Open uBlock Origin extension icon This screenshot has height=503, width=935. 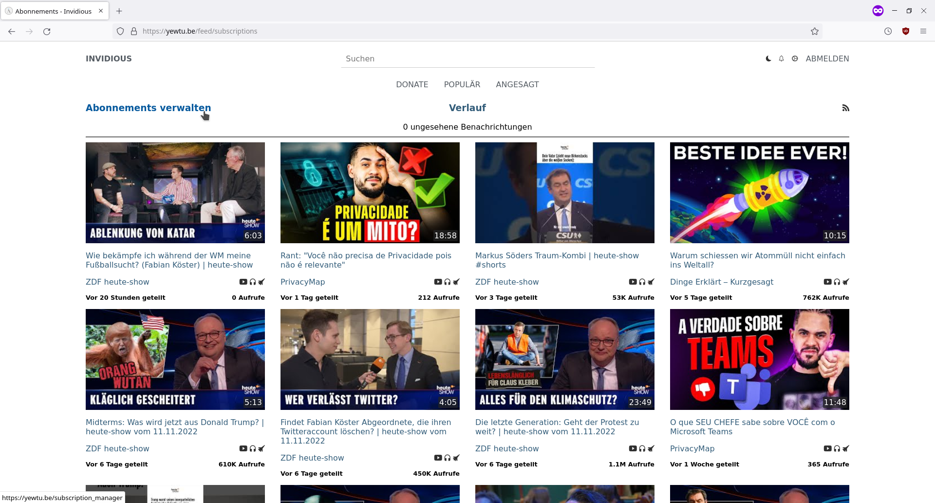906,31
